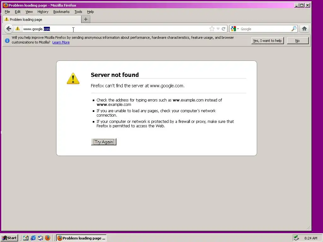Click the info icon in notification bar
This screenshot has width=323, height=242.
[7, 40]
